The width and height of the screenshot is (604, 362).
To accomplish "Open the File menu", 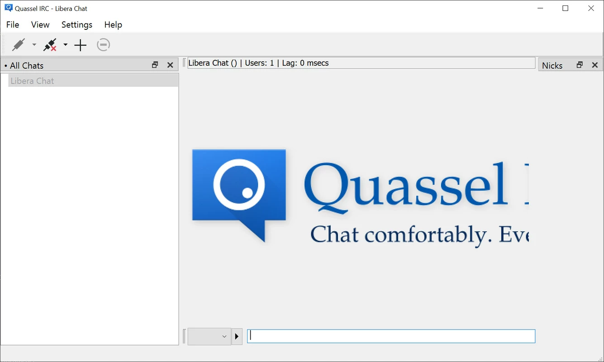I will click(13, 25).
